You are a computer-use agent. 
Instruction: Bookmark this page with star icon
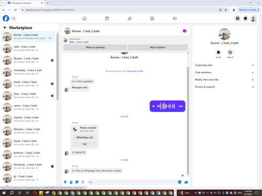226,10
